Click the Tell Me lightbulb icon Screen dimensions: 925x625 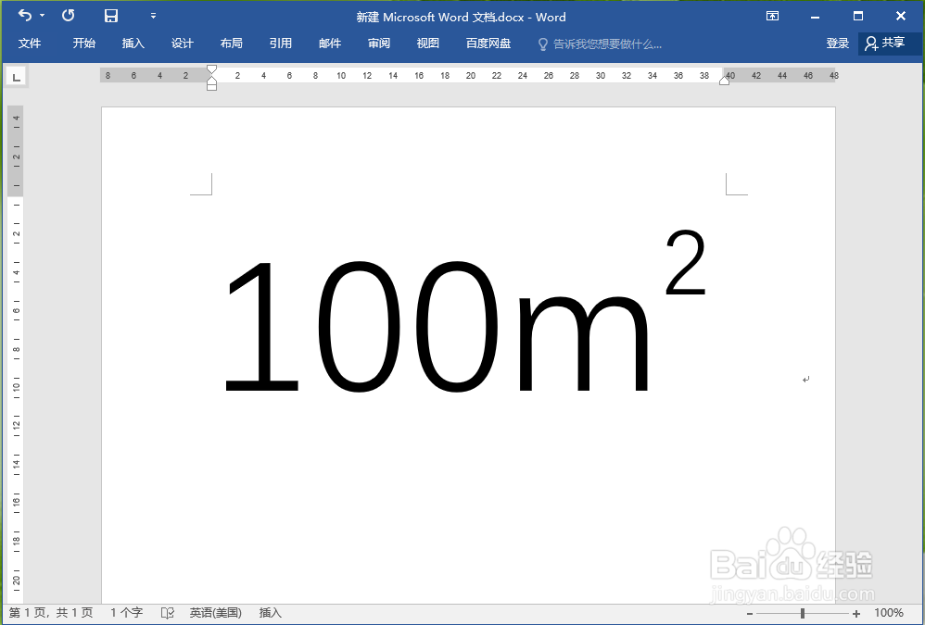pos(542,44)
